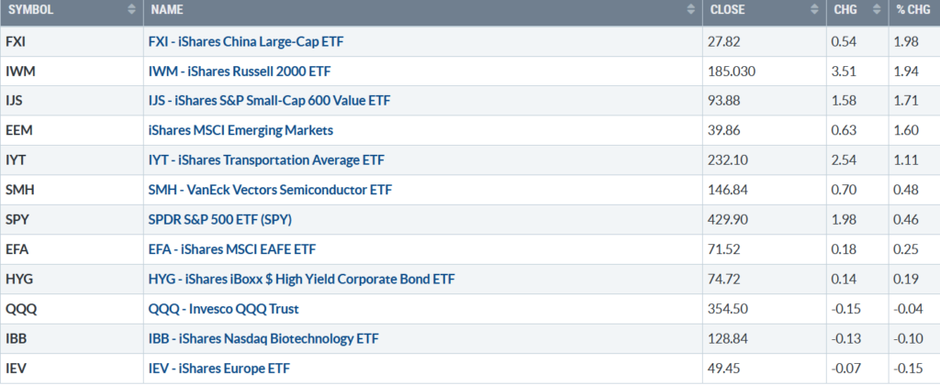Sort table by SYMBOL column arrows

pyautogui.click(x=132, y=10)
